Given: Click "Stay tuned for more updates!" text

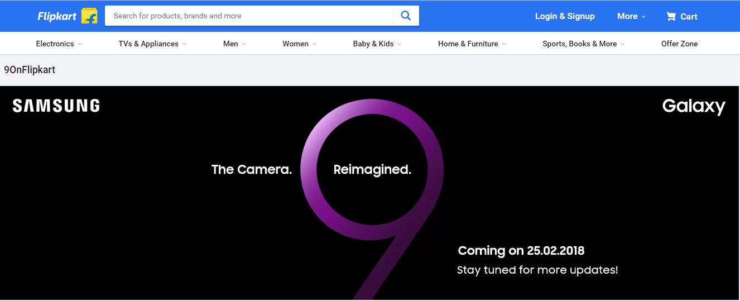Looking at the screenshot, I should (537, 270).
